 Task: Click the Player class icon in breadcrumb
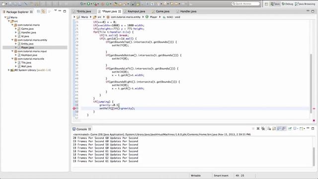tap(147, 17)
